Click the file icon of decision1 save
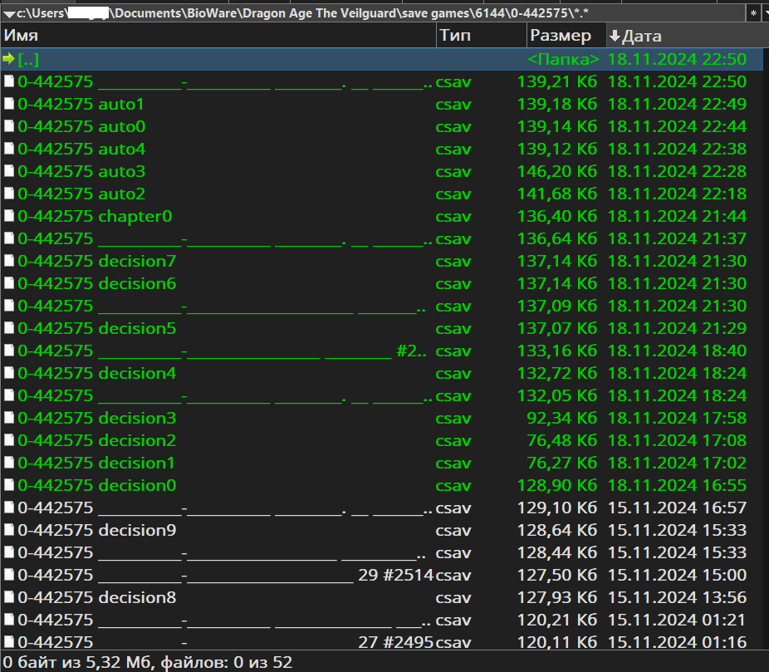 pyautogui.click(x=9, y=463)
